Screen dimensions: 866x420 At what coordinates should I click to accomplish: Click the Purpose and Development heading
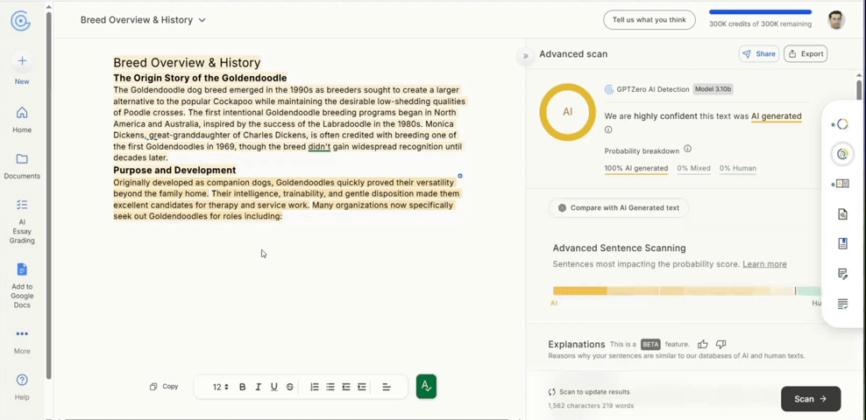coord(174,170)
